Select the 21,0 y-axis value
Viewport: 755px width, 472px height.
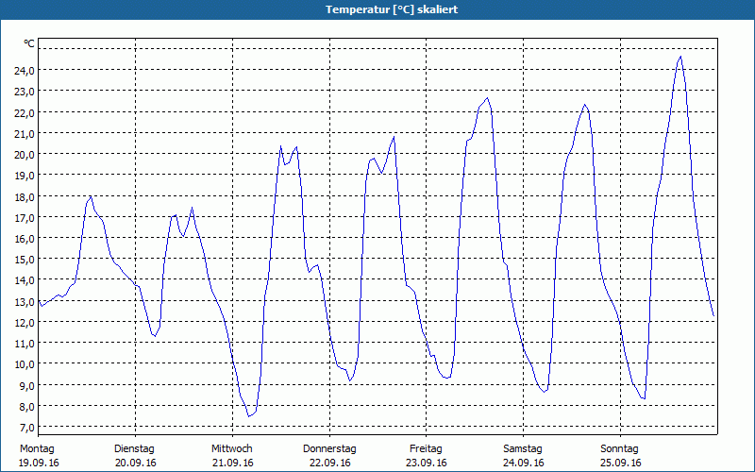pyautogui.click(x=25, y=133)
